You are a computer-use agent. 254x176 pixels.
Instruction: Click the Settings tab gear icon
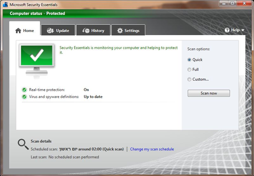[120, 30]
